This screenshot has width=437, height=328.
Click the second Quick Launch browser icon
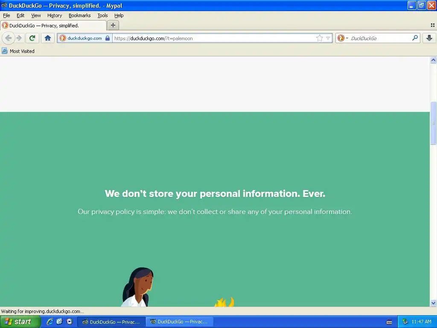pyautogui.click(x=60, y=322)
